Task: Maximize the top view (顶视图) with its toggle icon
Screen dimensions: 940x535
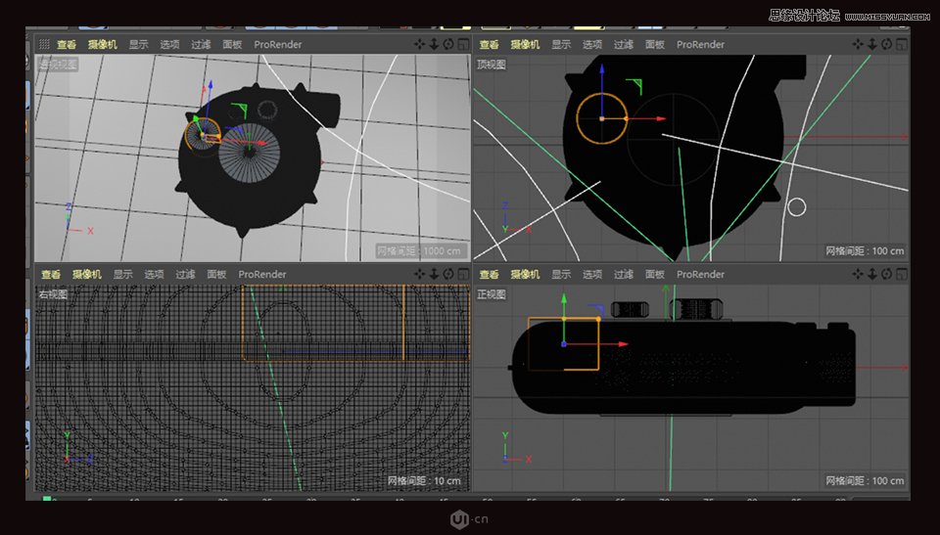Action: coord(902,44)
